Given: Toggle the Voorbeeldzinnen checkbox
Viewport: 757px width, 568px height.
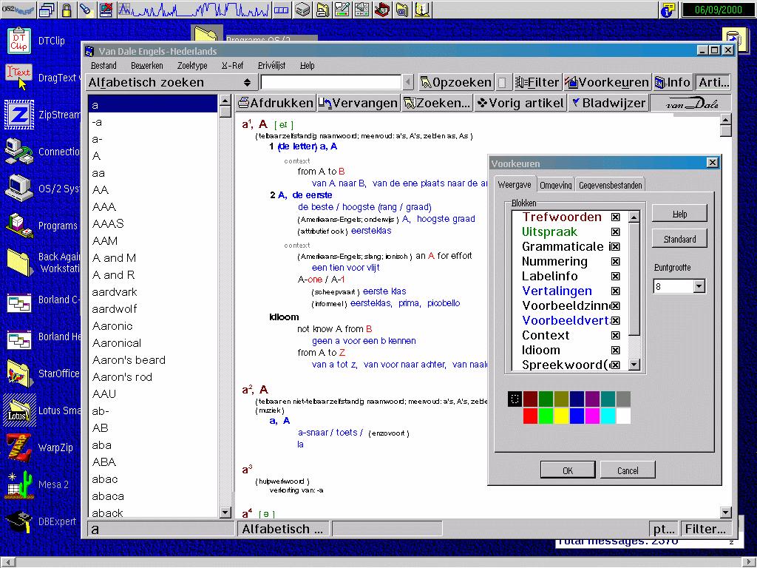Looking at the screenshot, I should point(616,305).
